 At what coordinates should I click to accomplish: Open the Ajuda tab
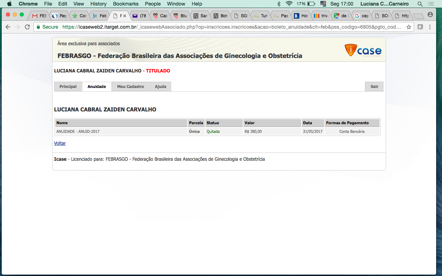(160, 87)
